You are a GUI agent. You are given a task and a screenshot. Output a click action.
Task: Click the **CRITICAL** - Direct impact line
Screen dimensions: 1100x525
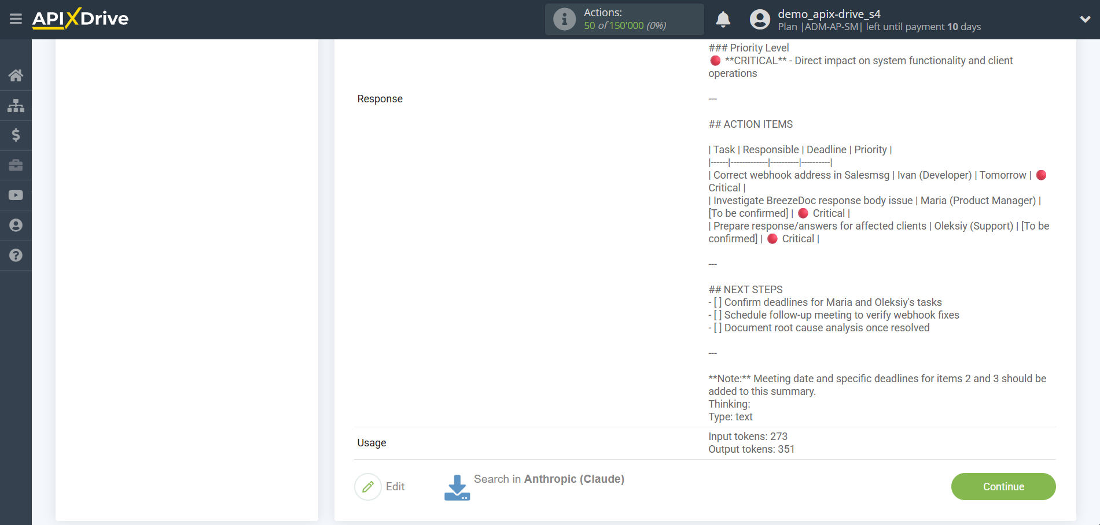click(x=860, y=67)
